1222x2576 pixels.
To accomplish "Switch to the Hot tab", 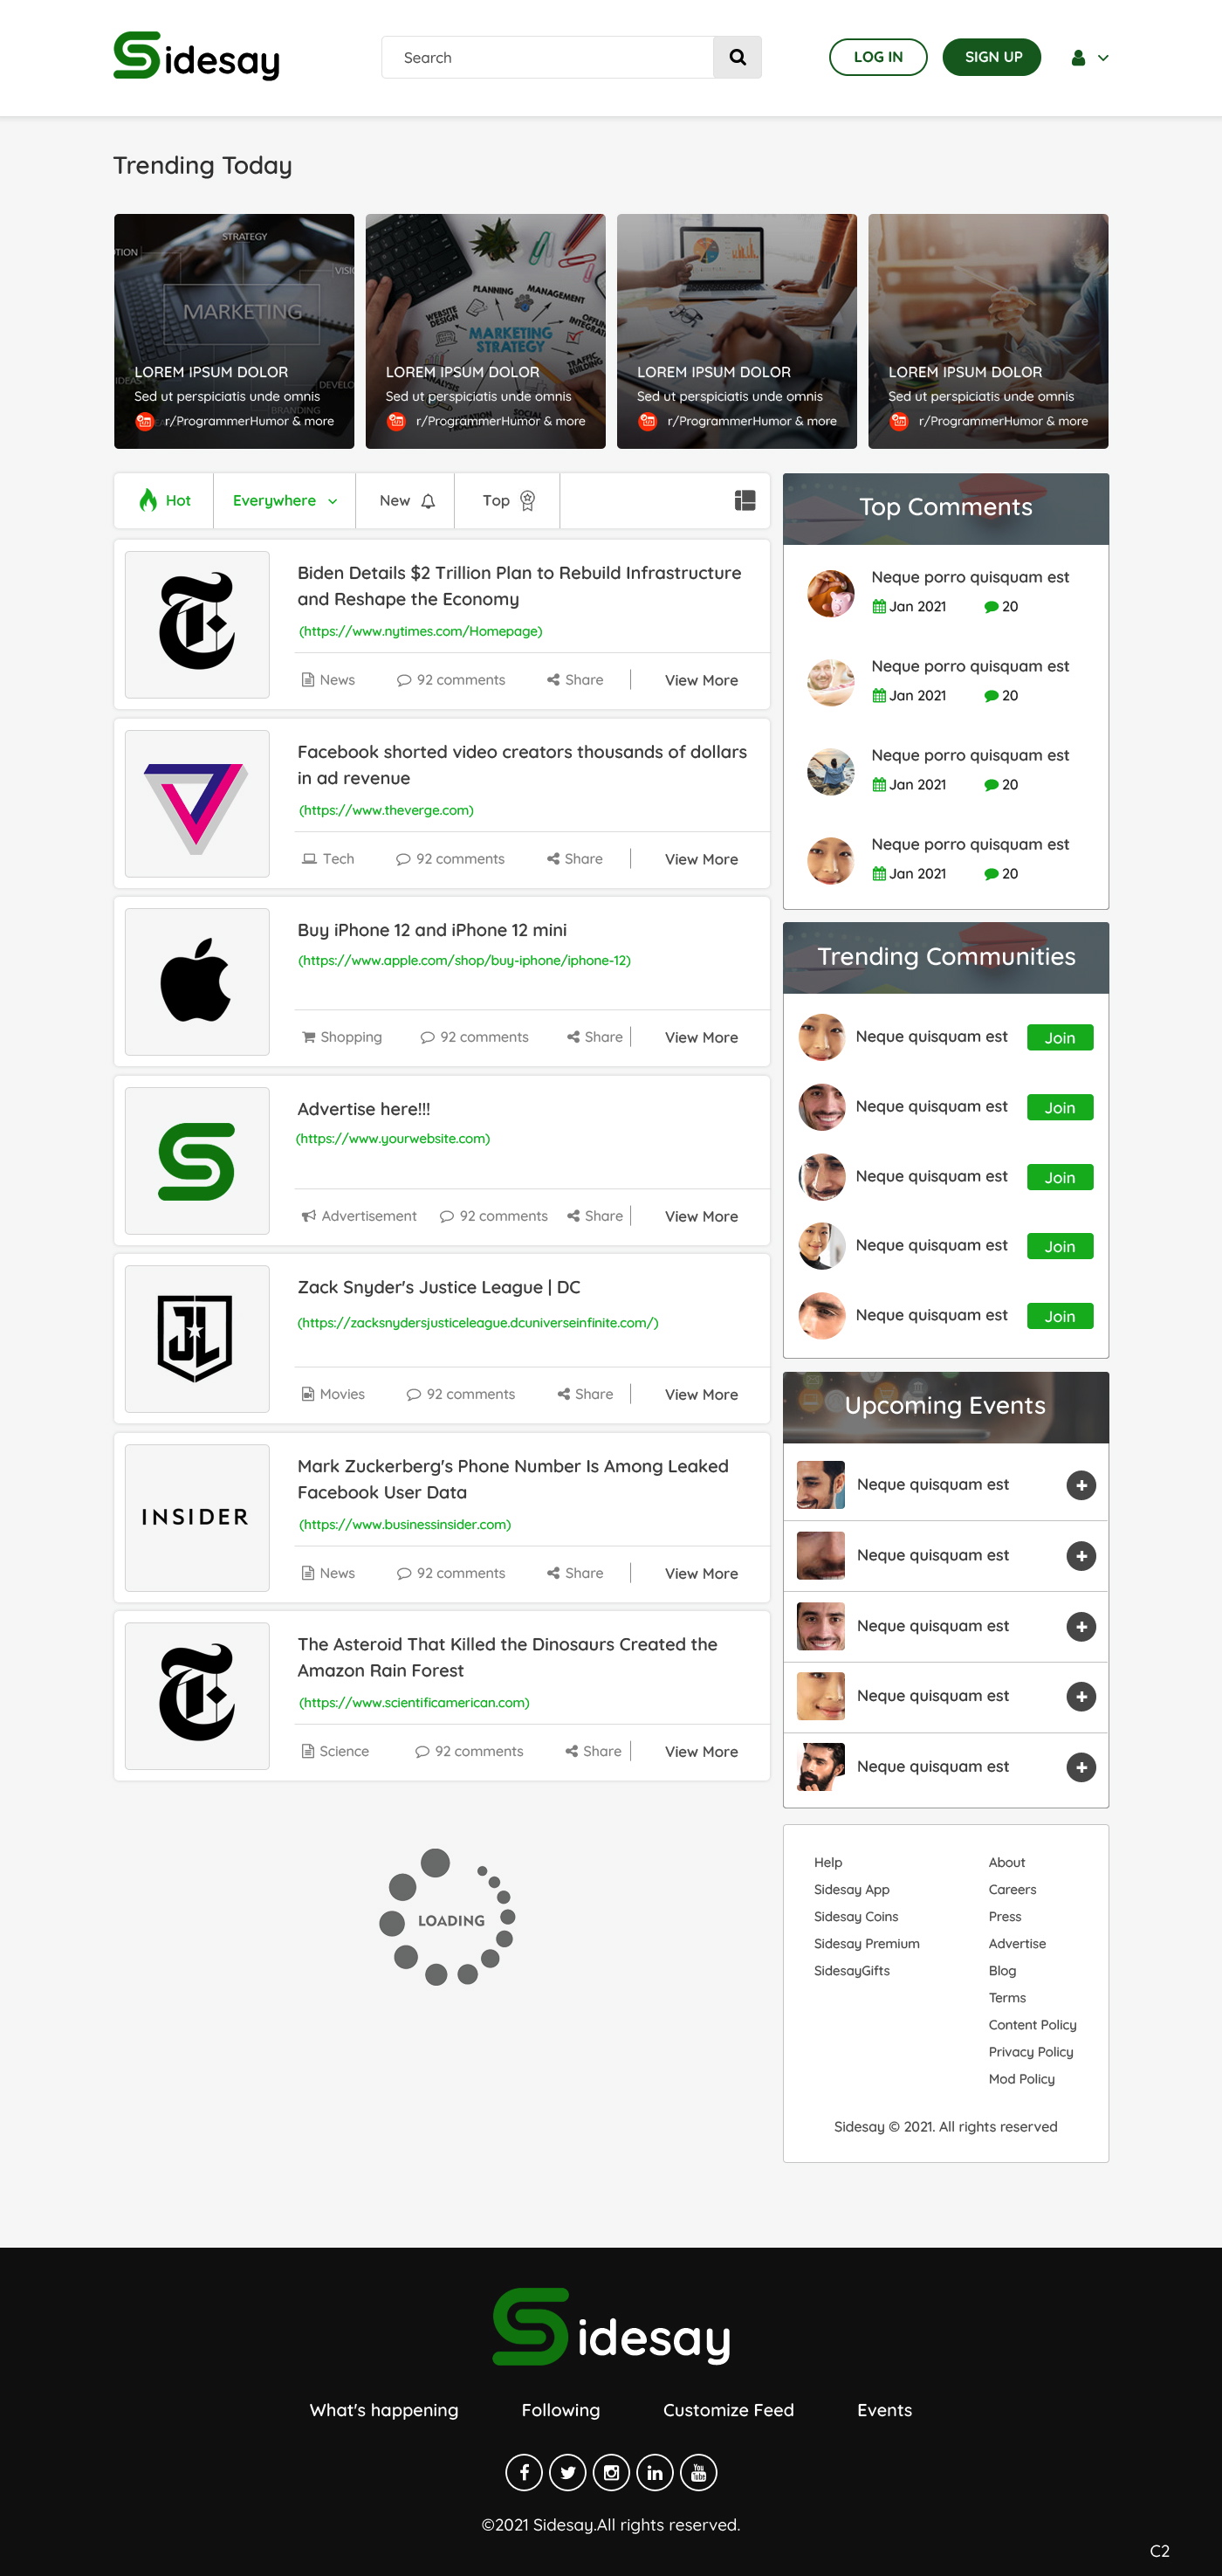I will (x=165, y=501).
